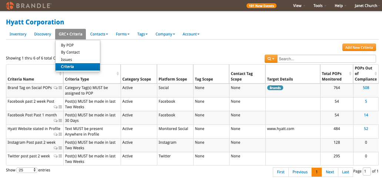Open comments for Hyatt Website stated in Profile

coord(56,134)
